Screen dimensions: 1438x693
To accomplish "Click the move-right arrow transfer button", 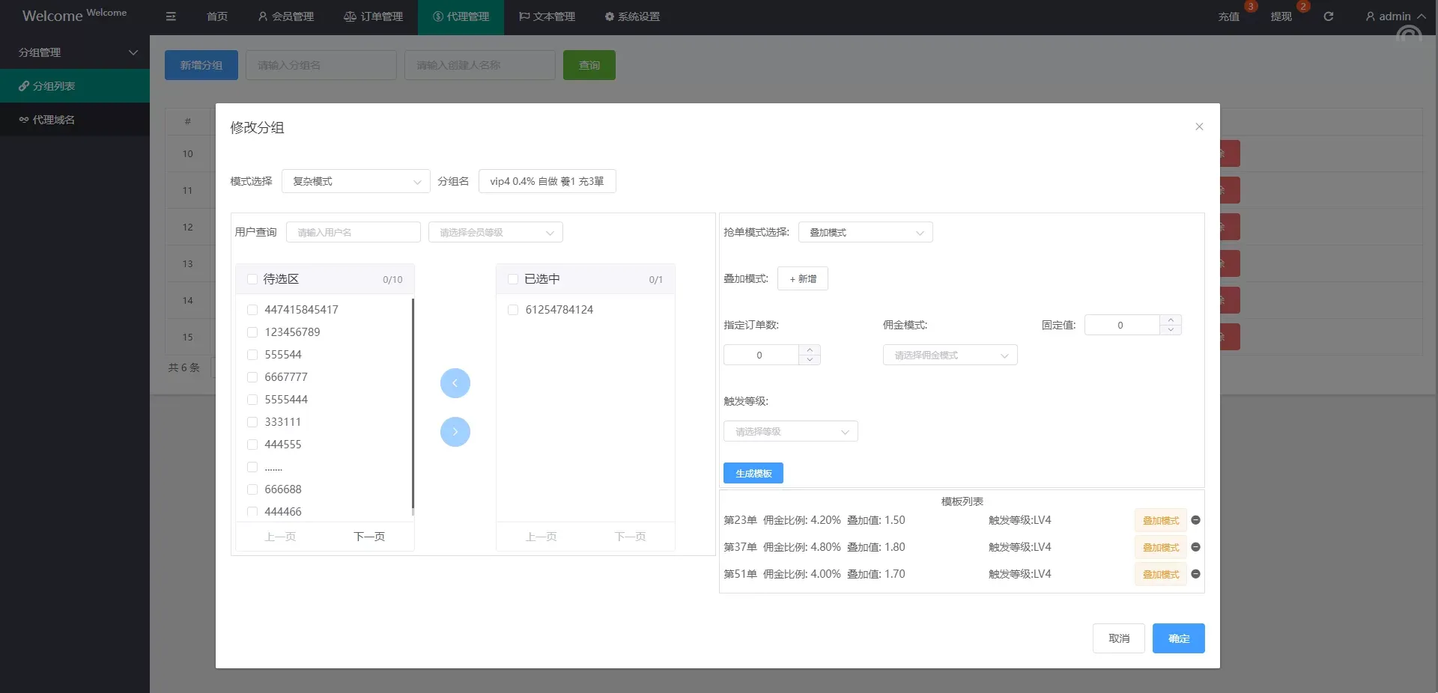I will coord(455,432).
